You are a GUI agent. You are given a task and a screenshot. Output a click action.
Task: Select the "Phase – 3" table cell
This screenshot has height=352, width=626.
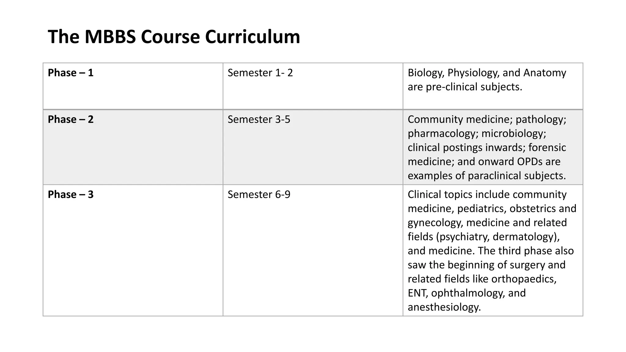pyautogui.click(x=71, y=194)
